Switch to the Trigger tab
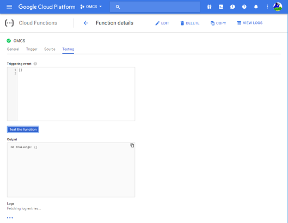This screenshot has height=223, width=288. pyautogui.click(x=32, y=49)
